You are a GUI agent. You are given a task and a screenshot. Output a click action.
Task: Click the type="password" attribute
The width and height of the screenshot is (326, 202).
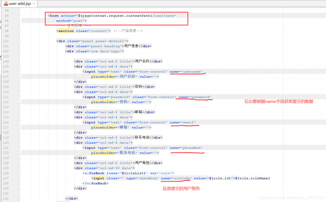tap(114, 97)
